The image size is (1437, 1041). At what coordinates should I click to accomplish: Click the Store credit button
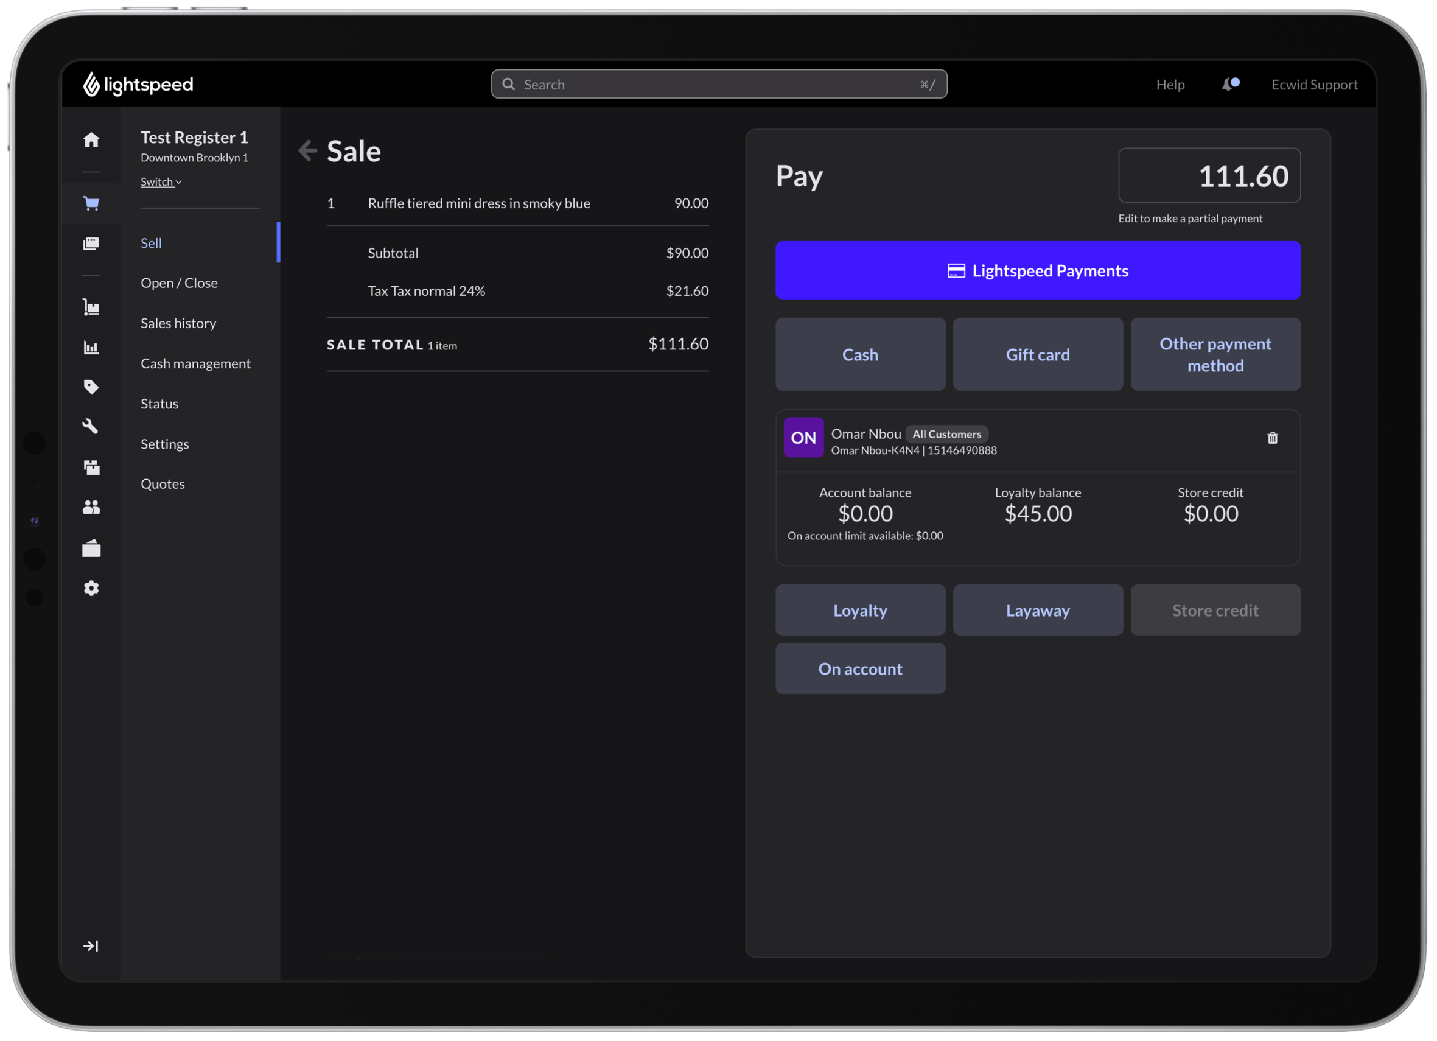tap(1215, 611)
